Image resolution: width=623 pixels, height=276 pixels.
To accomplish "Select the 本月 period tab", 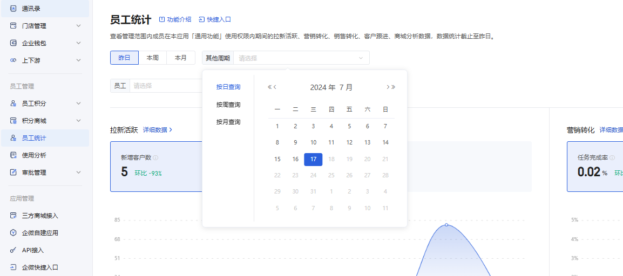I will 181,58.
